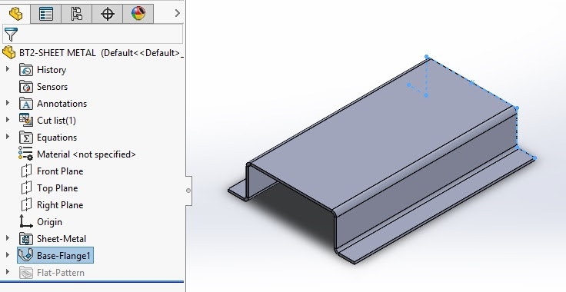This screenshot has height=292, width=566.
Task: Open the DimXpertManager crosshair tab
Action: point(107,14)
